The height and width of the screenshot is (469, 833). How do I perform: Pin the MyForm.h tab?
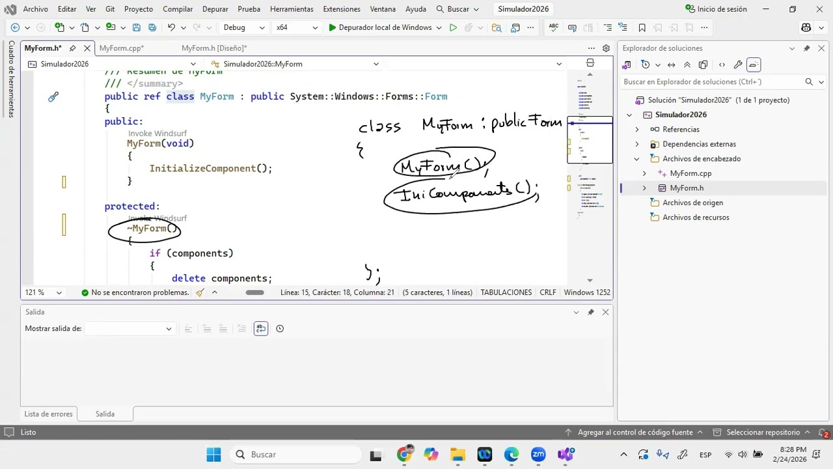pyautogui.click(x=72, y=48)
